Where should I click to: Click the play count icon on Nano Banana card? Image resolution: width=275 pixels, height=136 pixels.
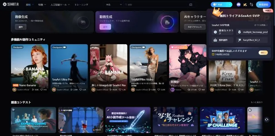[33, 89]
